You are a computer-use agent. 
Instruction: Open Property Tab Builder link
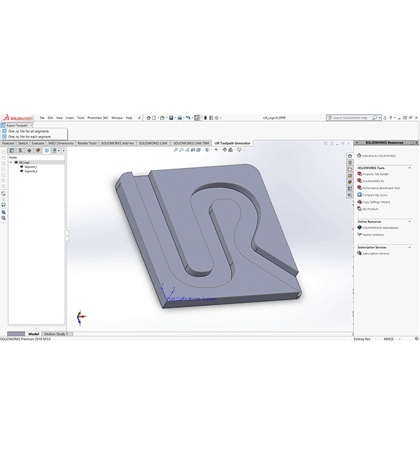tap(375, 174)
